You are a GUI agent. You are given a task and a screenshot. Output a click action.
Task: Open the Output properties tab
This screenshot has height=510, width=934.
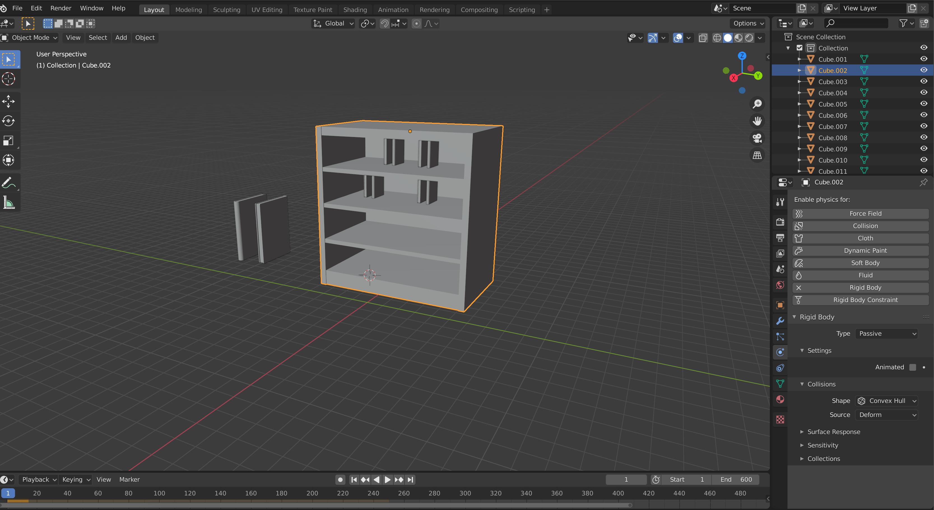pos(780,238)
